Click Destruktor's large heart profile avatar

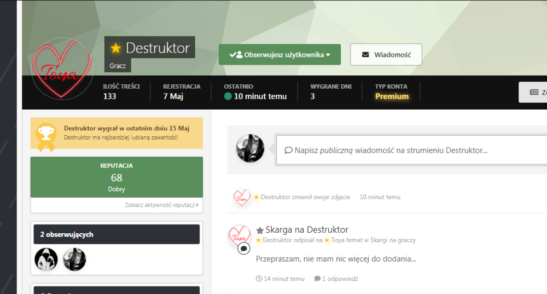click(x=62, y=68)
